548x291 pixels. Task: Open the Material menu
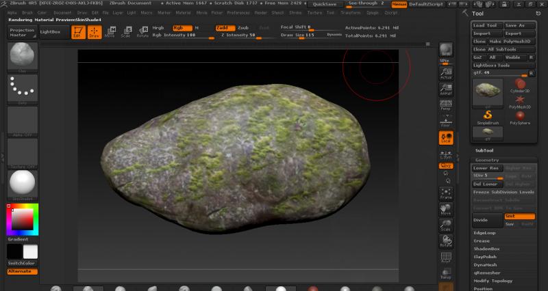coord(183,12)
